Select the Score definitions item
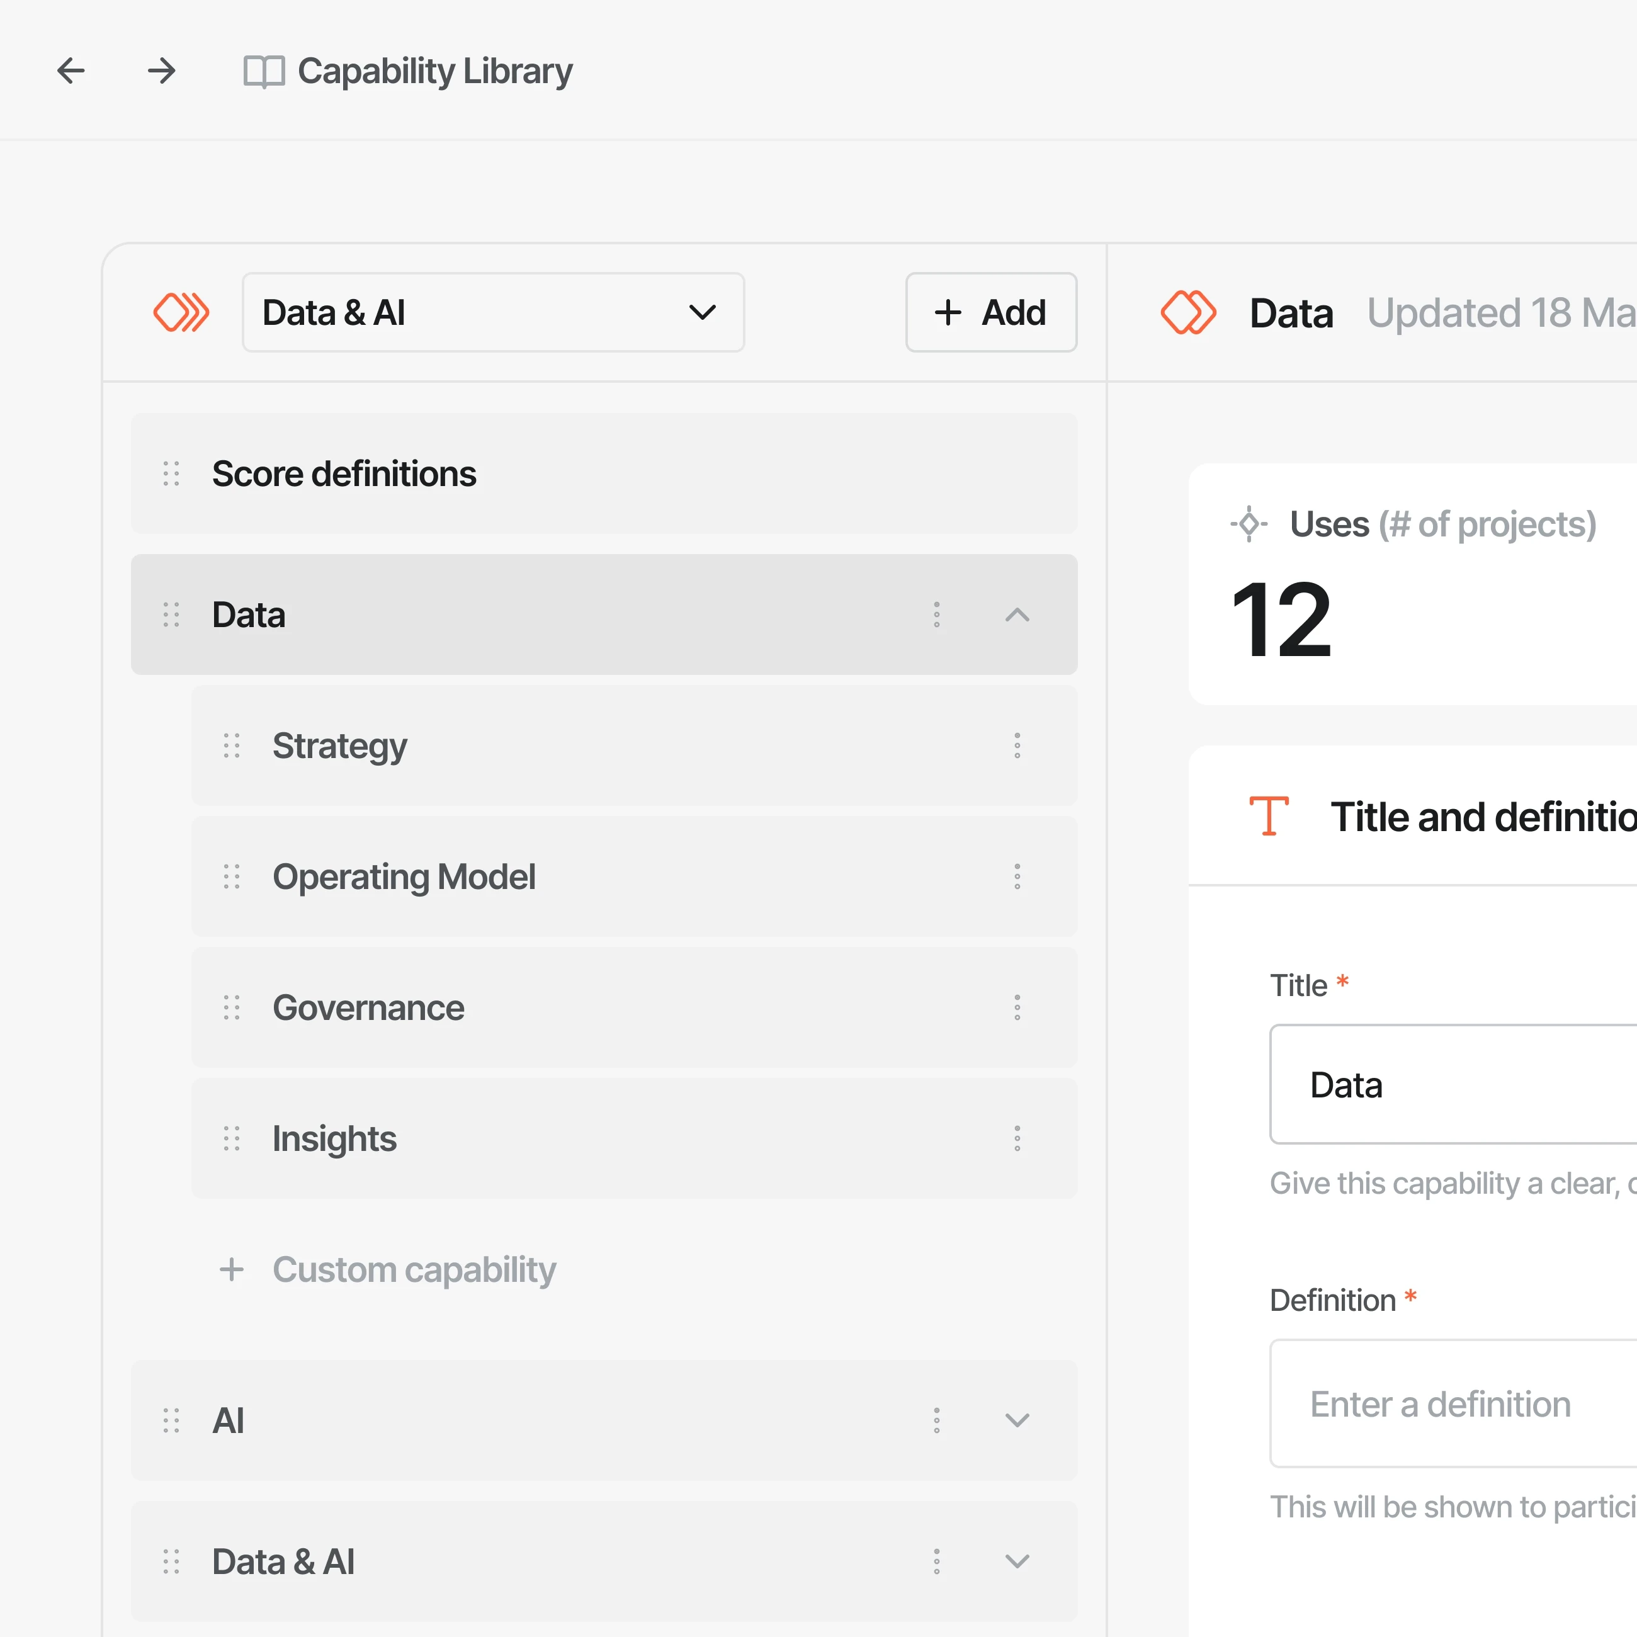The width and height of the screenshot is (1637, 1637). (x=344, y=473)
